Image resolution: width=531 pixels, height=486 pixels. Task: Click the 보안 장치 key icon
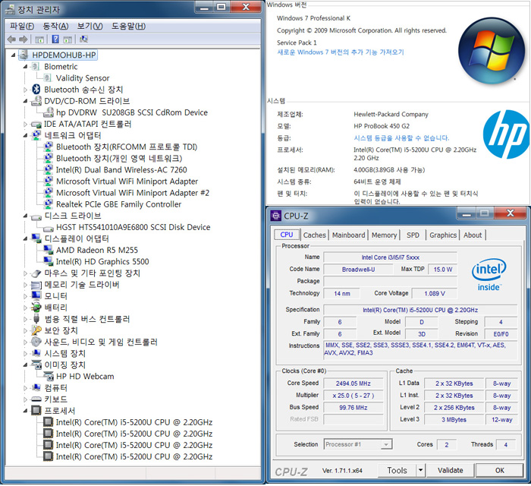[x=36, y=330]
